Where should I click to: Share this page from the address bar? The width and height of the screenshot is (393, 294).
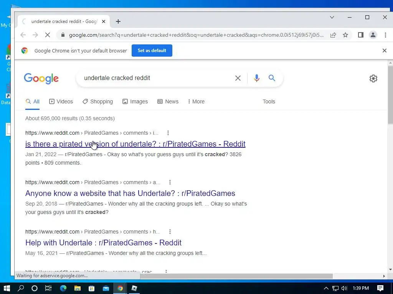333,35
